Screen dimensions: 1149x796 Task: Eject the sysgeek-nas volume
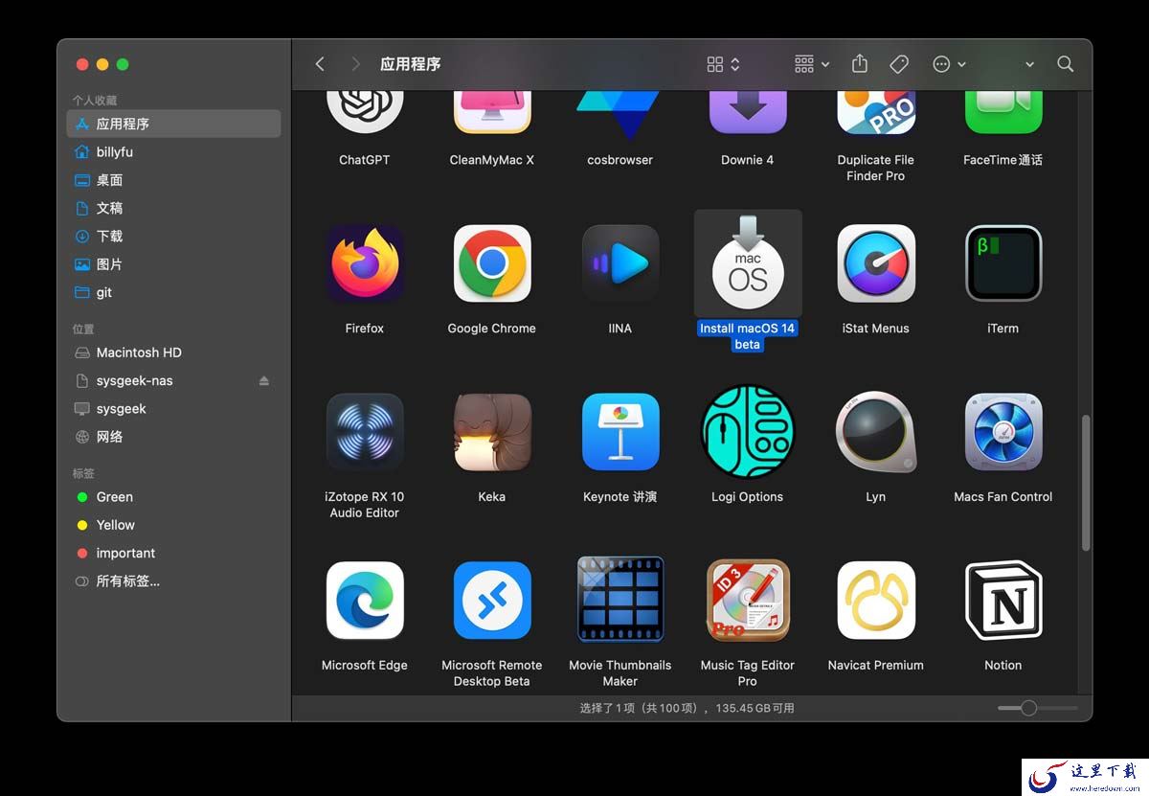tap(264, 380)
